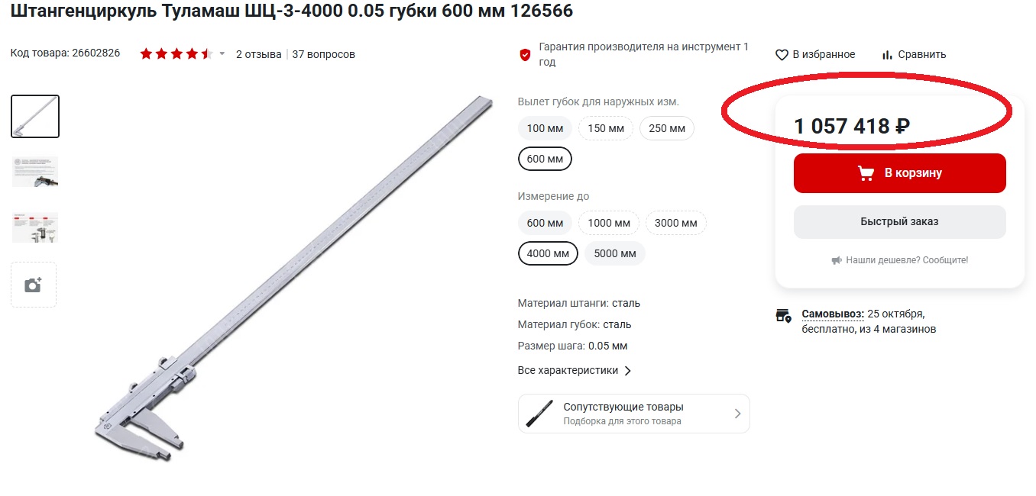Select 250 мм jaw reach option
This screenshot has height=496, width=1036.
tap(667, 128)
